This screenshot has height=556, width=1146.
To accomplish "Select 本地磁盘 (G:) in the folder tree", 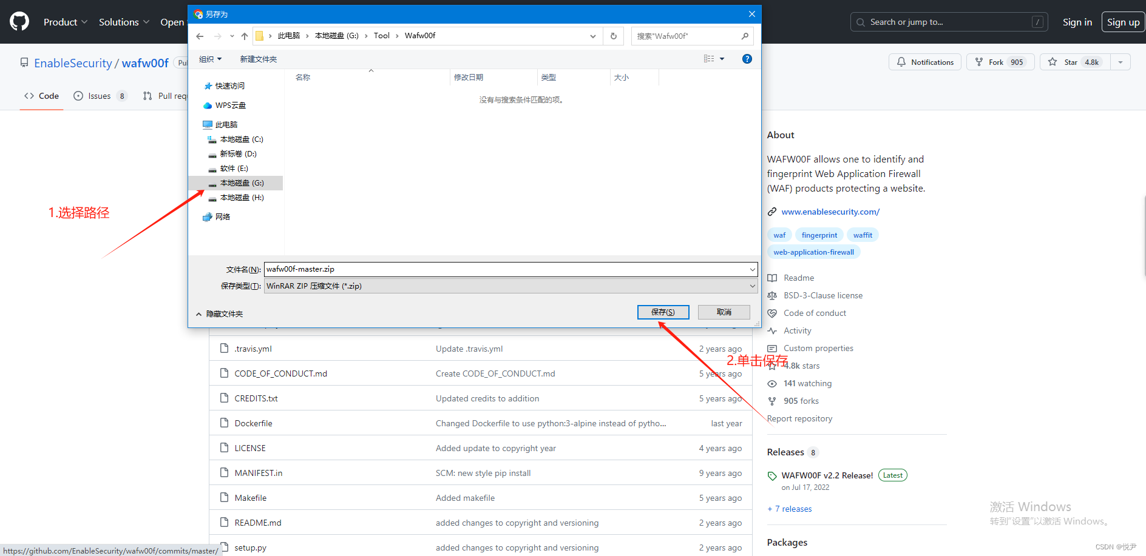I will [240, 183].
